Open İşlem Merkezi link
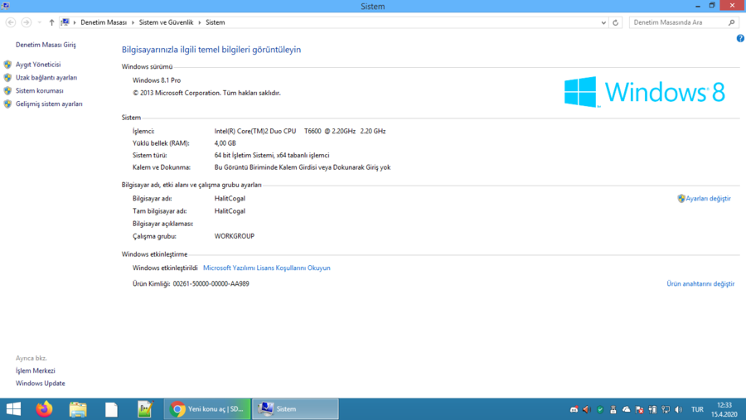 point(35,370)
